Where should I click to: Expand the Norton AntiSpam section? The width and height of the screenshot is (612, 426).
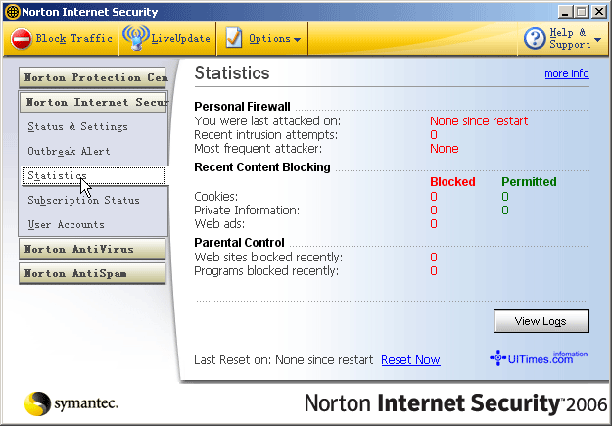pos(92,273)
